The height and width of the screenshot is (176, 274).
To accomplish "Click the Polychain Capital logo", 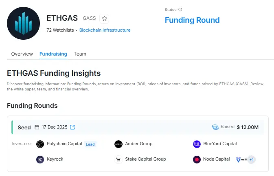I will pyautogui.click(x=40, y=144).
